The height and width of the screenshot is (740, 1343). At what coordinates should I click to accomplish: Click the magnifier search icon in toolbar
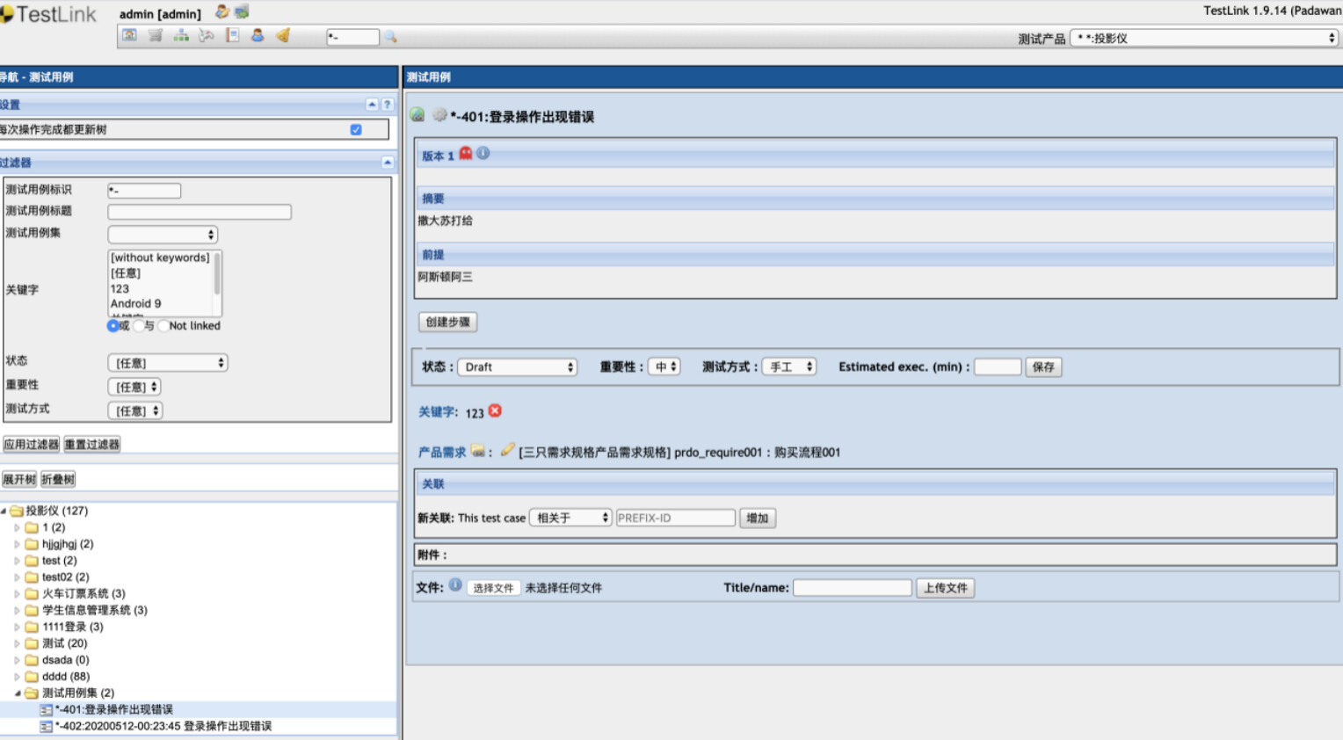pyautogui.click(x=390, y=37)
